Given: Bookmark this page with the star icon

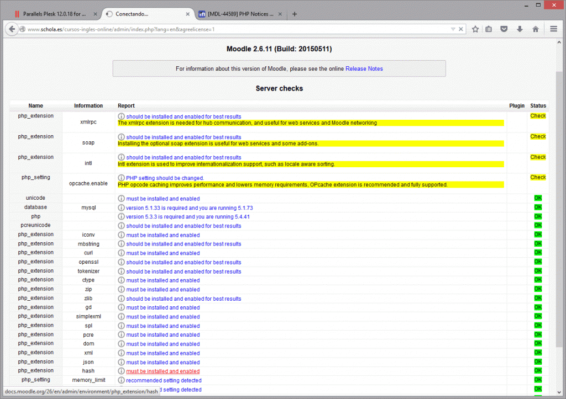Looking at the screenshot, I should point(475,29).
